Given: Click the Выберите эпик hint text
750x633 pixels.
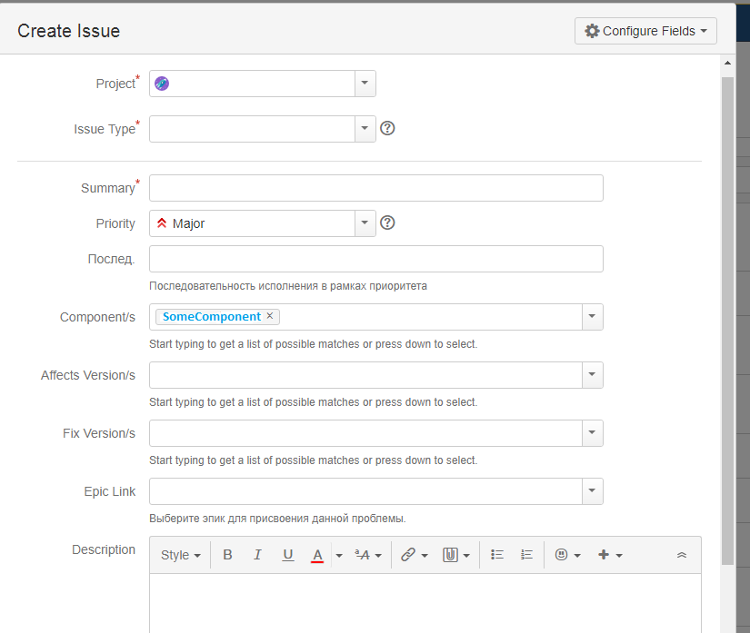Looking at the screenshot, I should coord(277,519).
